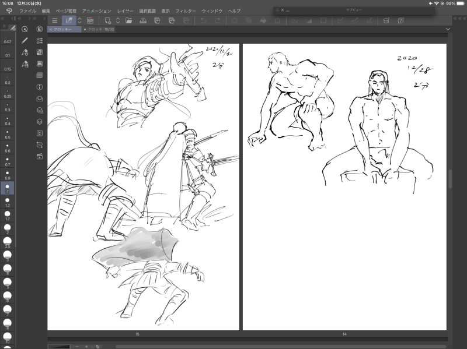Open the Clip Studio logo menu
This screenshot has width=467, height=349.
[x=9, y=11]
